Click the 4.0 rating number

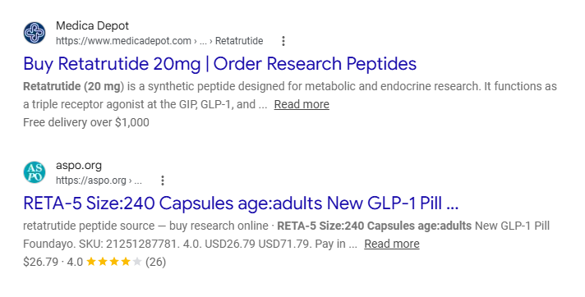75,262
